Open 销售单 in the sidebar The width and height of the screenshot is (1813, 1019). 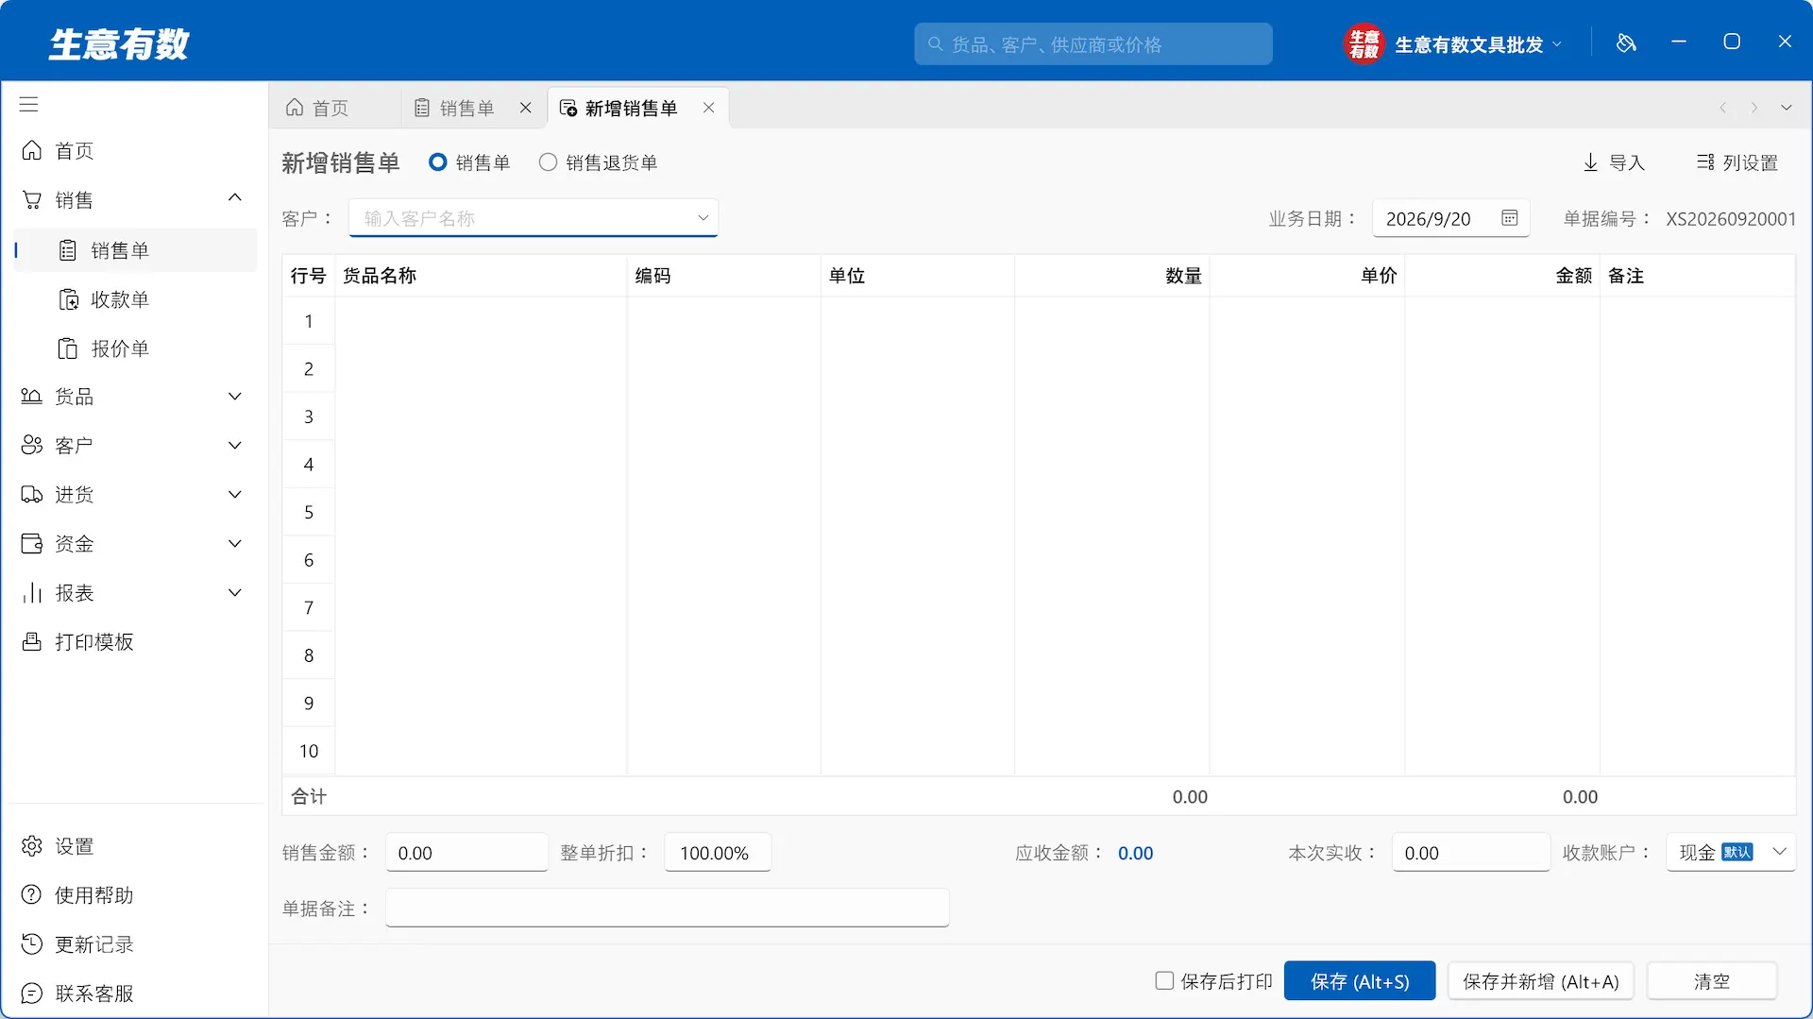tap(135, 250)
